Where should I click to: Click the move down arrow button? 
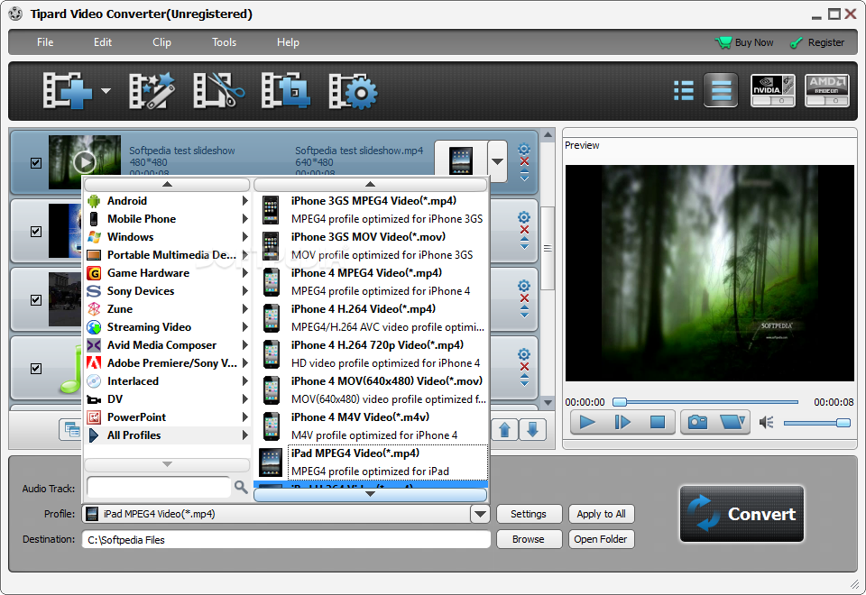[x=532, y=429]
